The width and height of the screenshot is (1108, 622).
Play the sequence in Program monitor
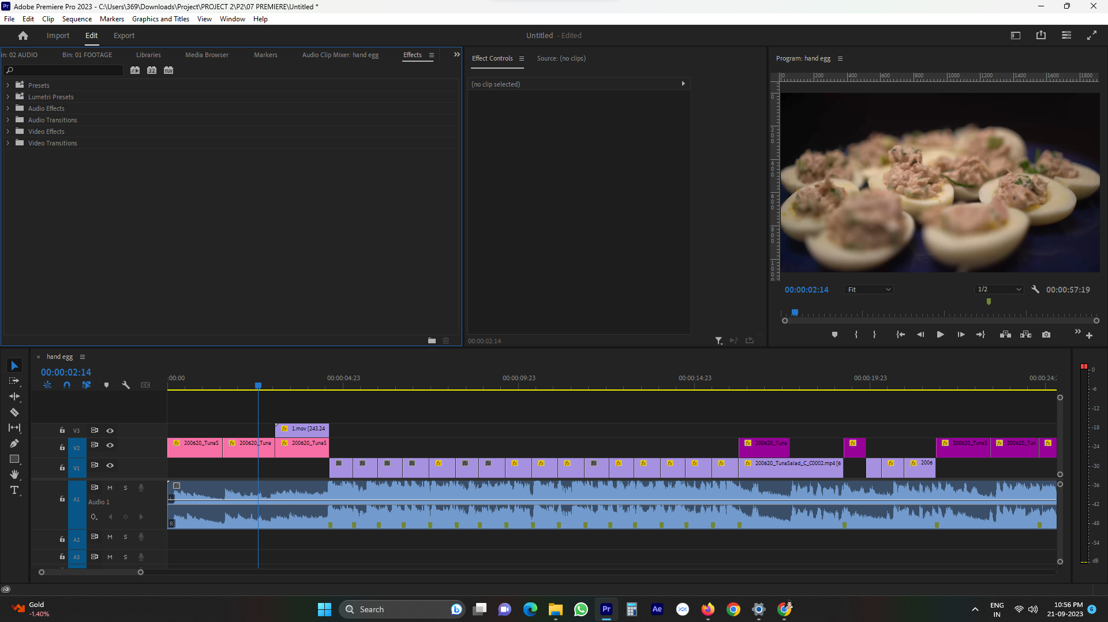click(940, 335)
